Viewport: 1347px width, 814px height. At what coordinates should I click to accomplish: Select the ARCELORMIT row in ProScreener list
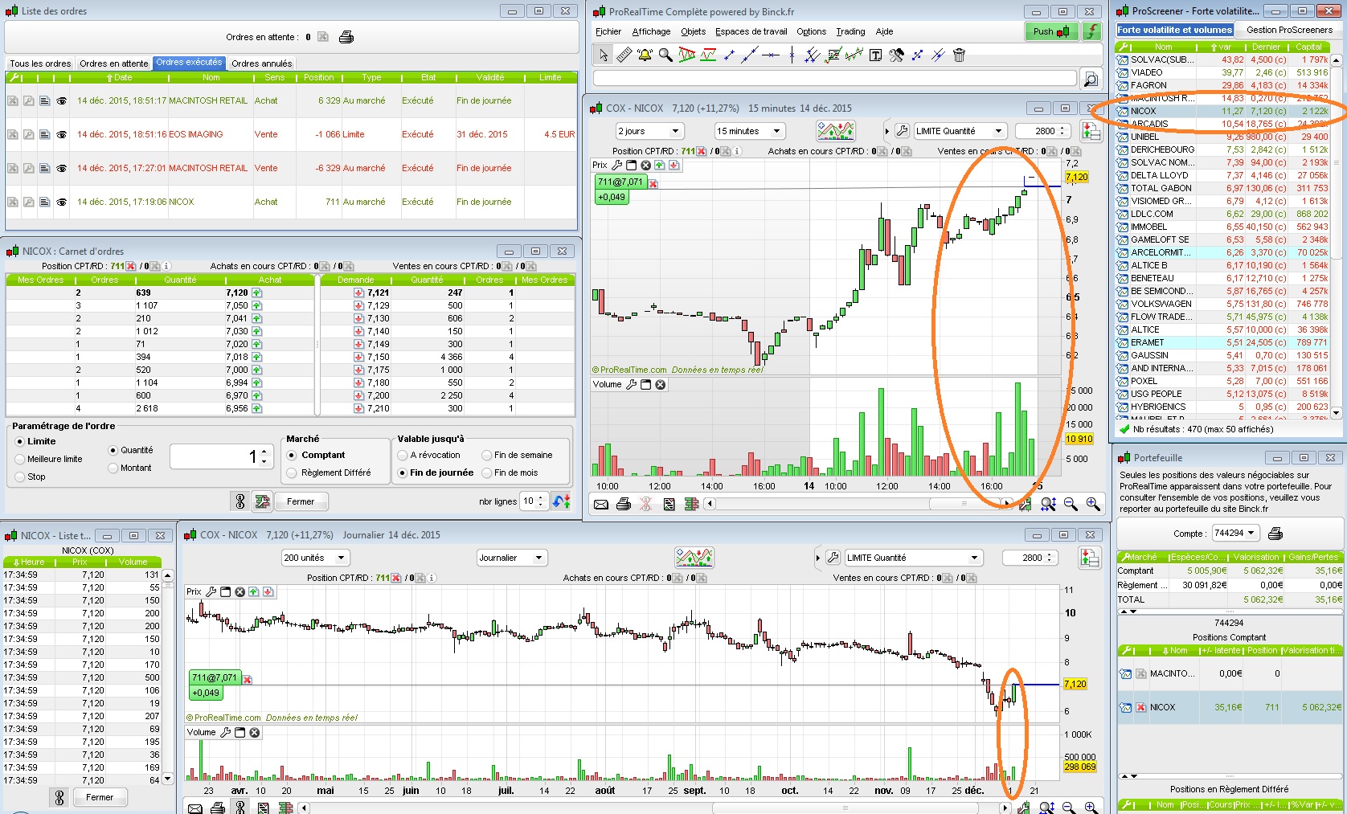point(1222,252)
